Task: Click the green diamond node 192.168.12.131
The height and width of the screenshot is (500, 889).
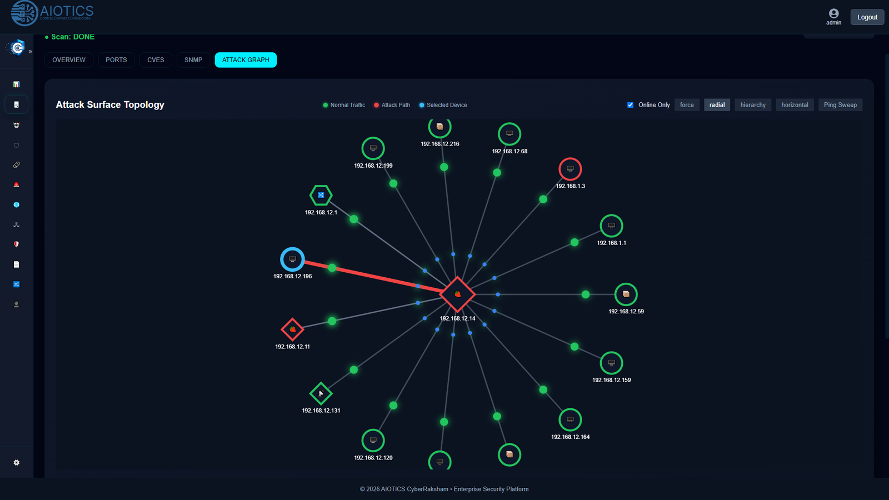Action: (x=321, y=393)
